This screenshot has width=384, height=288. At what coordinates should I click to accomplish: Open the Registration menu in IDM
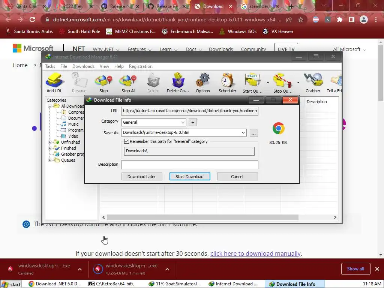pos(141,66)
